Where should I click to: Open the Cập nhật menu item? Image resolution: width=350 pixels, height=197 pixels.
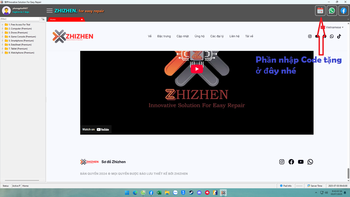click(183, 36)
